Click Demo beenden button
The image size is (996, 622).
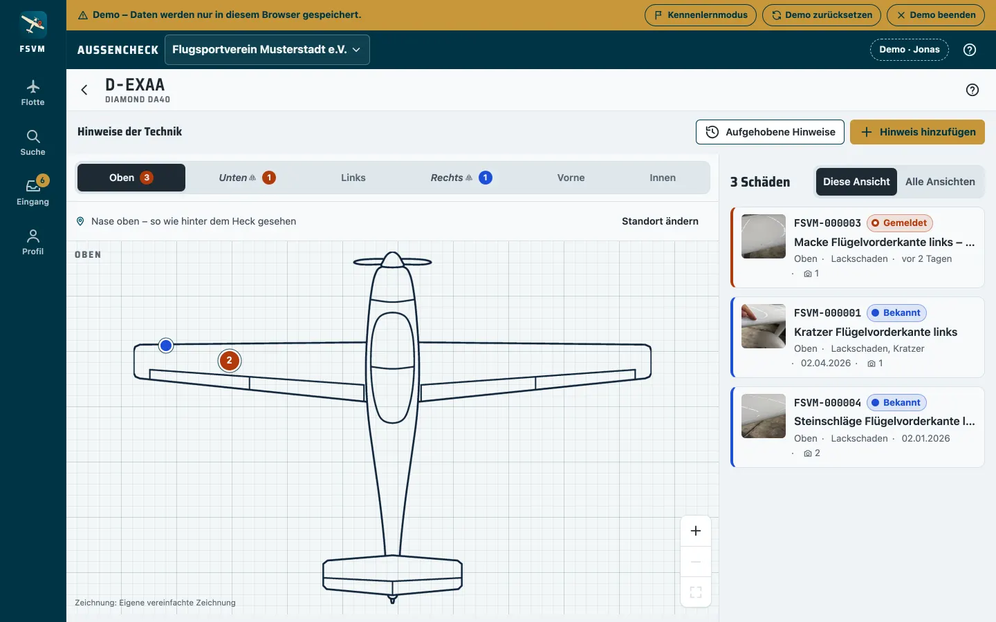(x=936, y=15)
